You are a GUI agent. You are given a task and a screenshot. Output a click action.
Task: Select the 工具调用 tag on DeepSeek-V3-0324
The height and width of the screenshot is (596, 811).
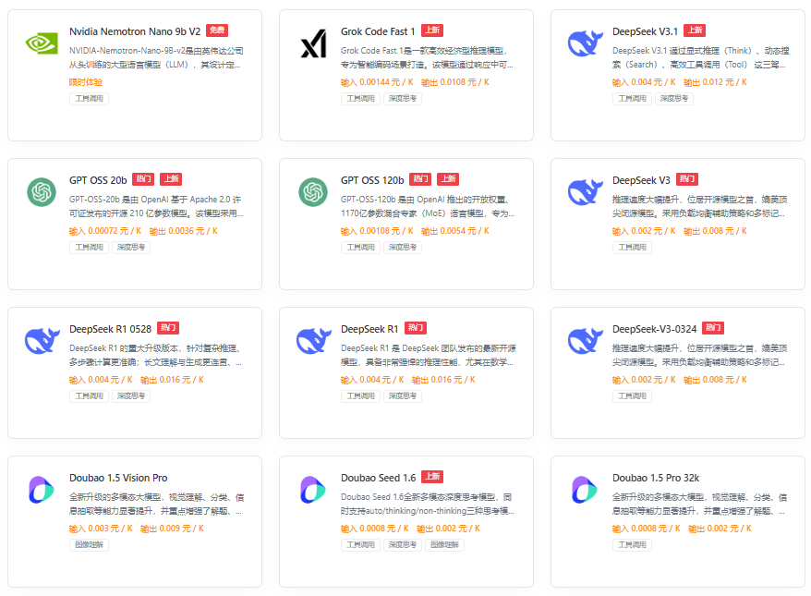point(632,396)
